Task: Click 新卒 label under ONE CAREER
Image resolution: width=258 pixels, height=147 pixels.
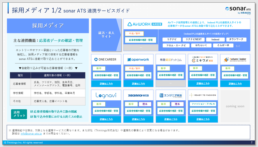Action: tap(99, 68)
